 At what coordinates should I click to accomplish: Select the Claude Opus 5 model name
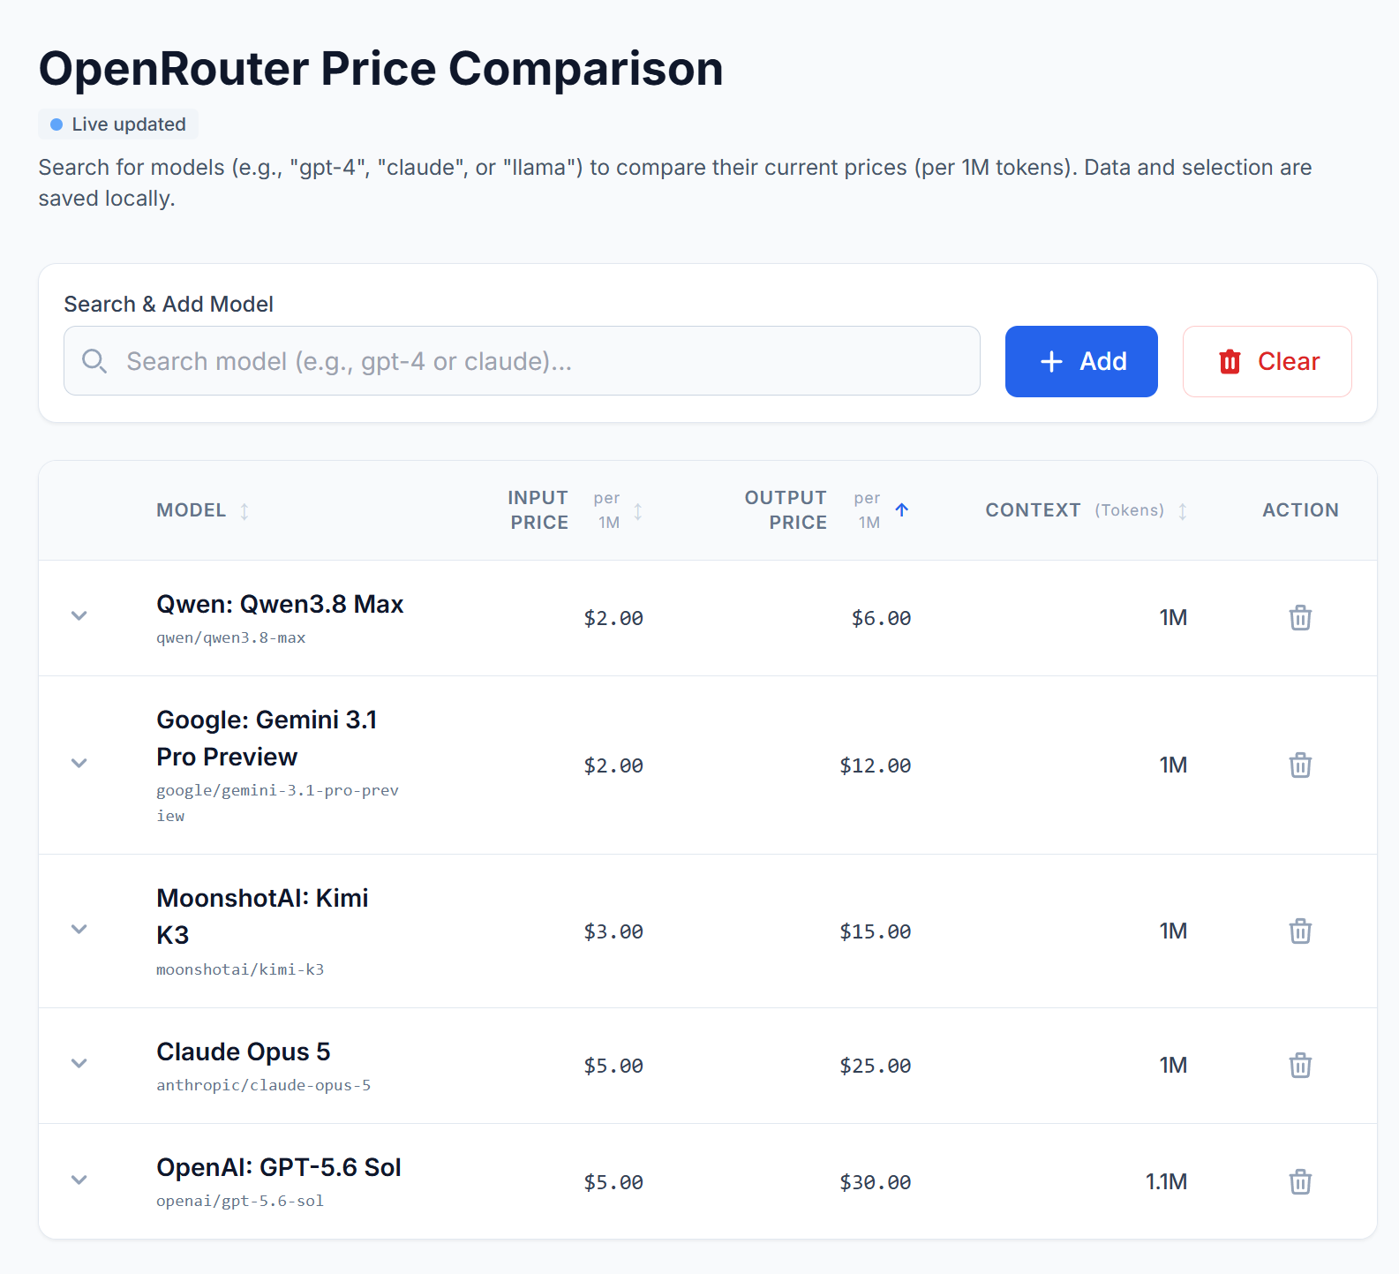pyautogui.click(x=244, y=1052)
